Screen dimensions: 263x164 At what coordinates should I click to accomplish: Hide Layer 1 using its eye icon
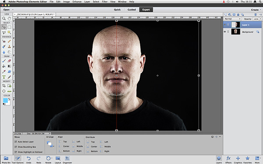(225, 25)
